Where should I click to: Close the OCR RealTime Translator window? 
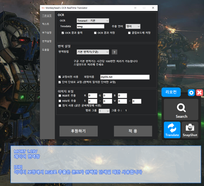click(153, 8)
